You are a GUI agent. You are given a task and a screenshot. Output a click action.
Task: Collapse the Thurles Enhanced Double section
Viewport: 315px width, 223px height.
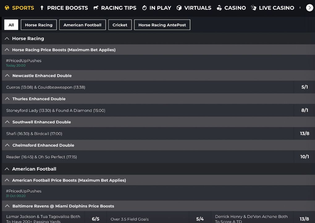tap(7, 99)
